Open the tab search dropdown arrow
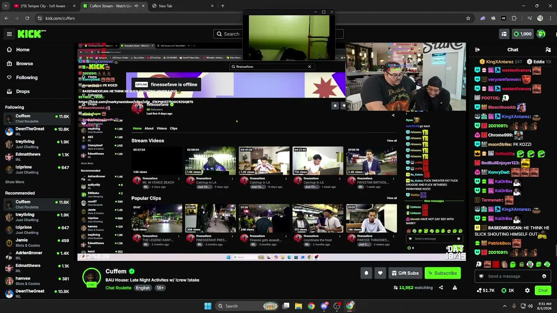Image resolution: width=557 pixels, height=313 pixels. (7, 6)
